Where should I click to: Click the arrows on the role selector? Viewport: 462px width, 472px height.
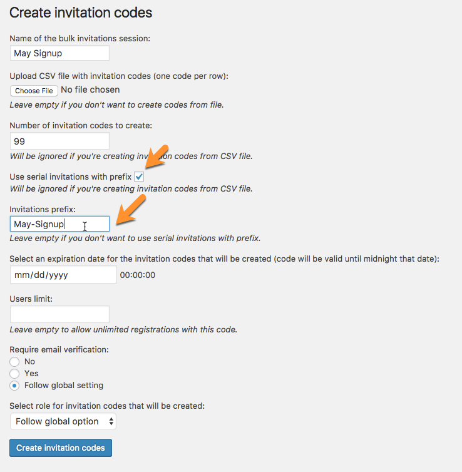point(111,421)
